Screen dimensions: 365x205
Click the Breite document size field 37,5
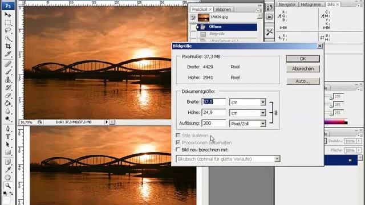pyautogui.click(x=214, y=102)
